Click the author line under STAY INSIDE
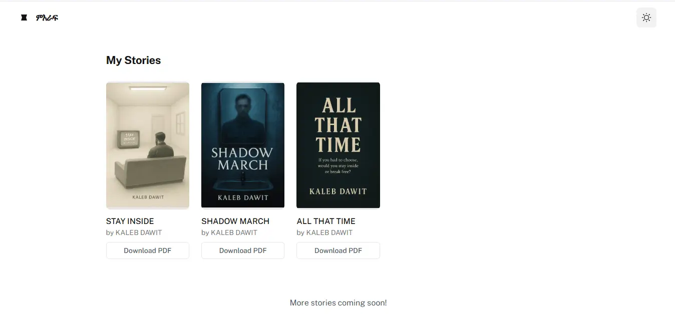The image size is (675, 319). pos(134,232)
